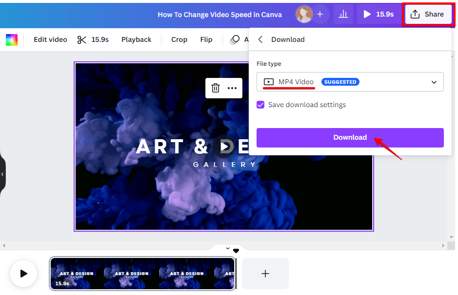Open the Edit video menu

pyautogui.click(x=50, y=39)
